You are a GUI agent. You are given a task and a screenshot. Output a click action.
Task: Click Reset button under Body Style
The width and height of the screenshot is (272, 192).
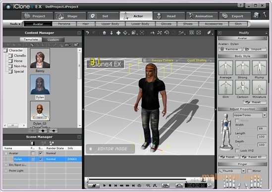pyautogui.click(x=255, y=102)
